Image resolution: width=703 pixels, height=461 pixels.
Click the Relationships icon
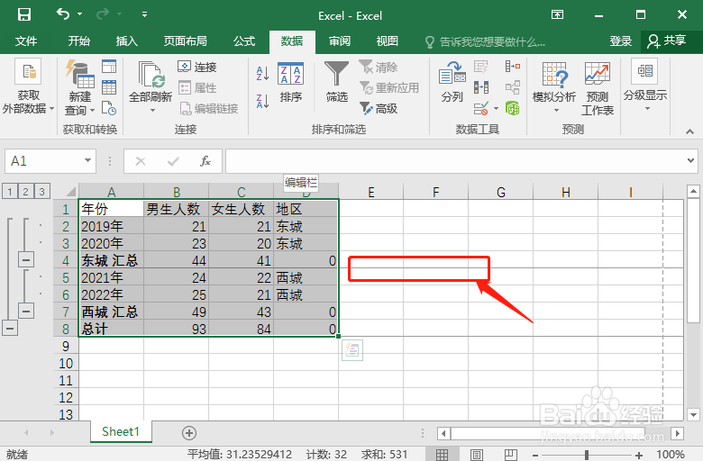coord(513,87)
